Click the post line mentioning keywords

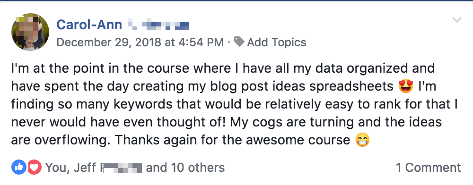point(235,104)
